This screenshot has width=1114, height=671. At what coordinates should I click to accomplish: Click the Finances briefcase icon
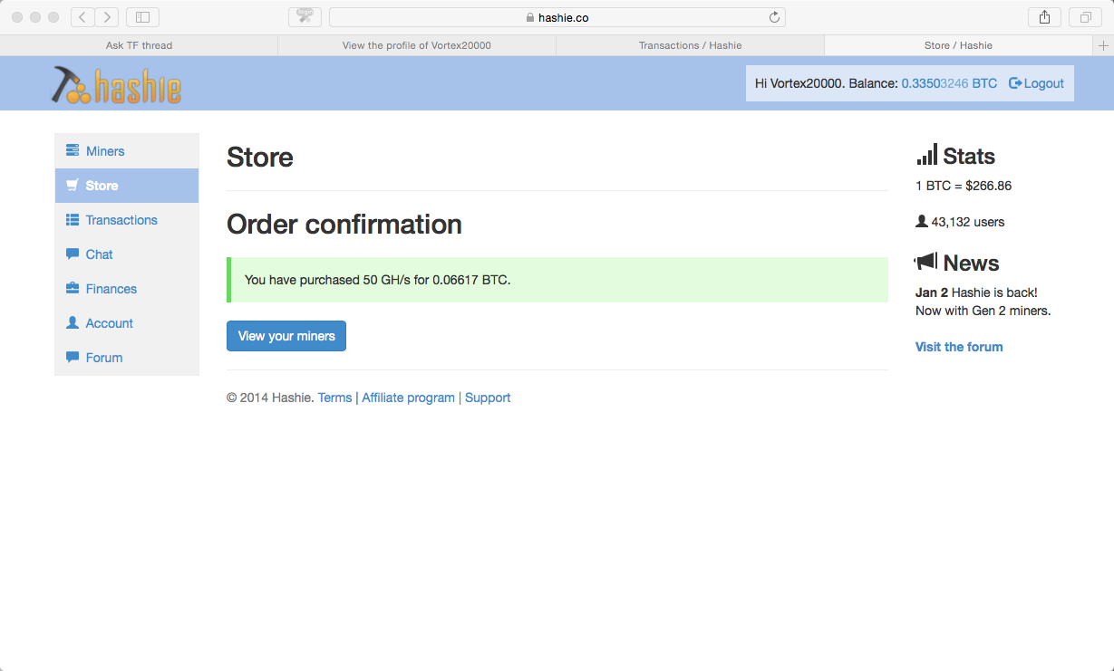73,289
